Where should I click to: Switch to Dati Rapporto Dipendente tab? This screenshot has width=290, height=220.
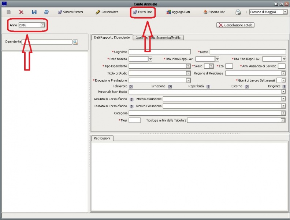[111, 37]
